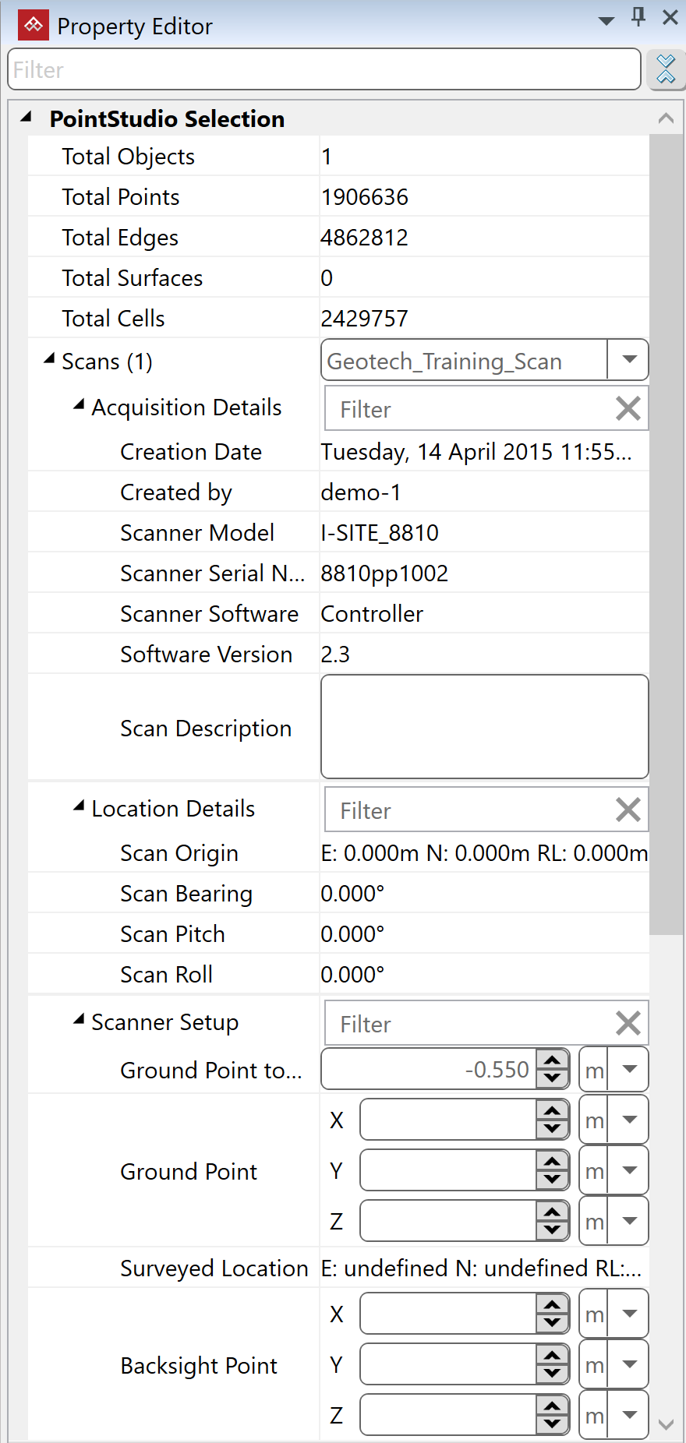Open the Geotech_Training_Scan dropdown

point(628,360)
